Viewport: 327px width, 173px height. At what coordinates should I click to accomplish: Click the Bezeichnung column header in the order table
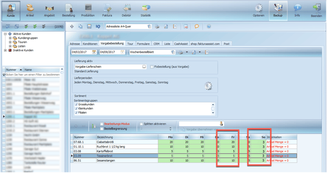point(127,137)
